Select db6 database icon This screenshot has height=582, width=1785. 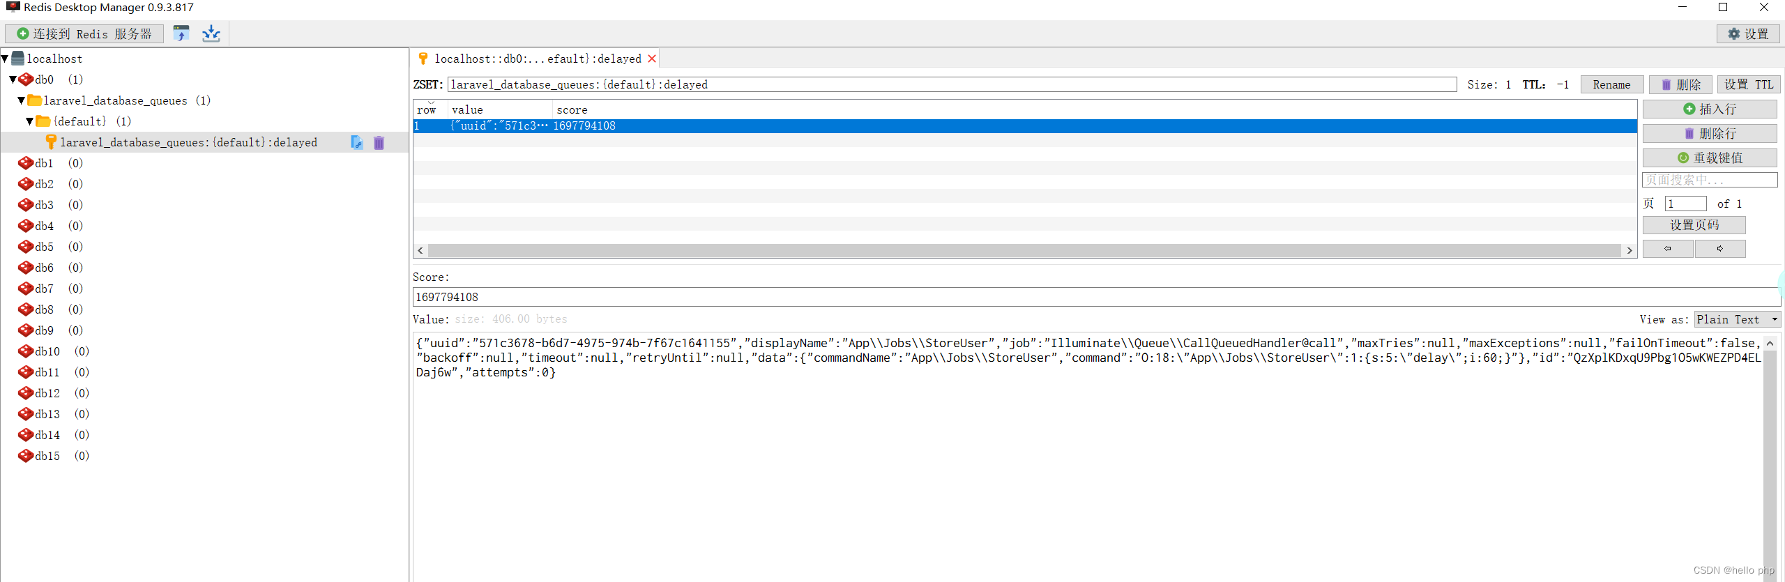pyautogui.click(x=26, y=268)
